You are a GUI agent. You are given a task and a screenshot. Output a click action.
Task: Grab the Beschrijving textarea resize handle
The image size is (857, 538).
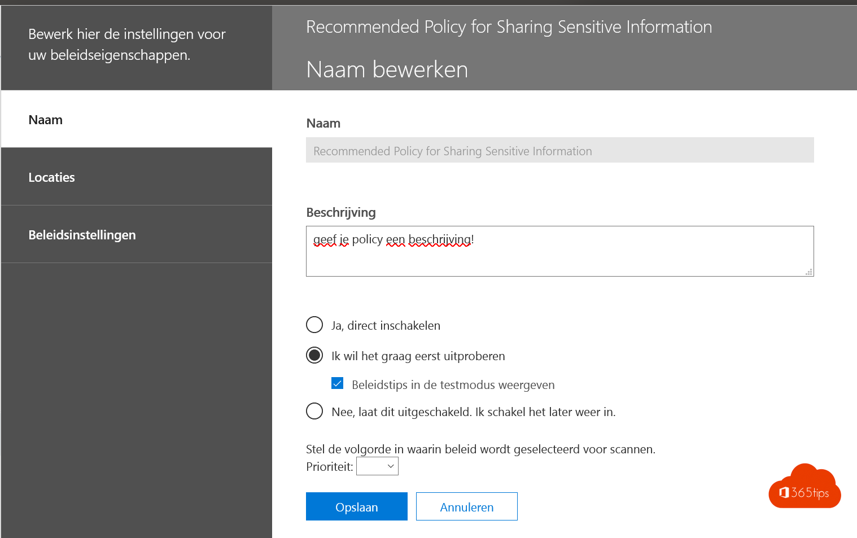pos(809,272)
